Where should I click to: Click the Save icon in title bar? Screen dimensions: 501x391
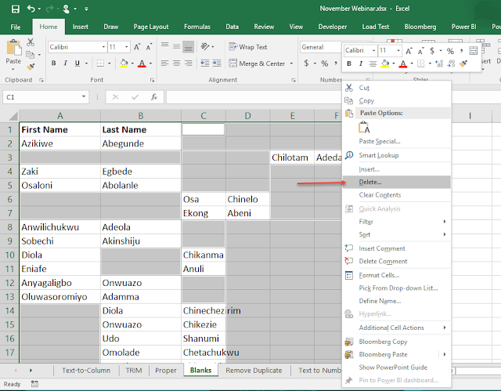pyautogui.click(x=15, y=9)
